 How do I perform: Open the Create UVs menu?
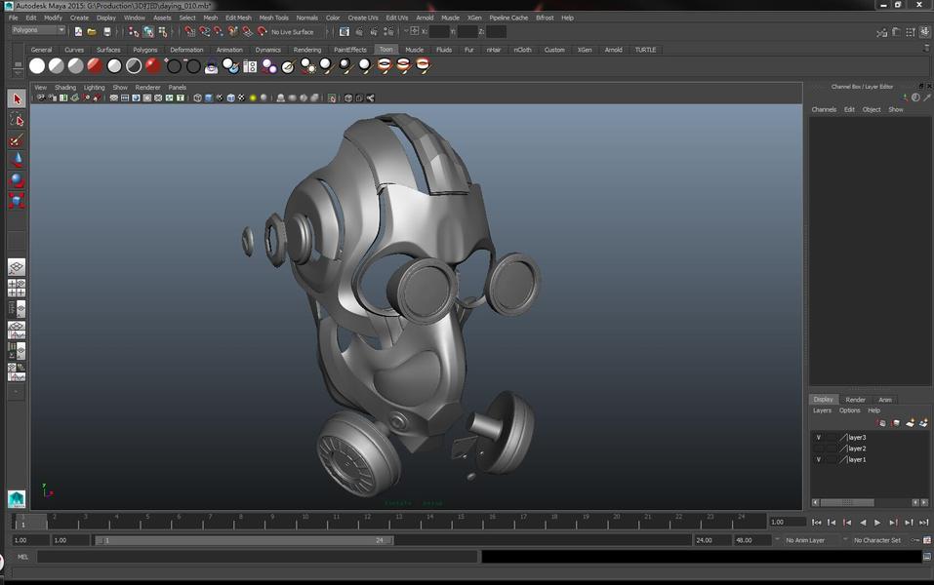tap(363, 18)
